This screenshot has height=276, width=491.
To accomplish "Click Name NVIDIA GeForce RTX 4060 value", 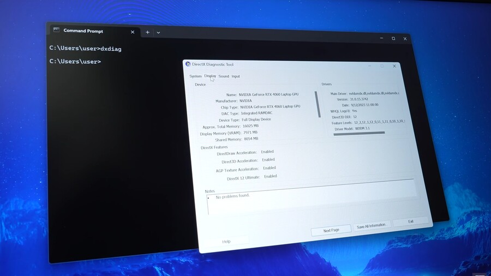I will pyautogui.click(x=268, y=94).
